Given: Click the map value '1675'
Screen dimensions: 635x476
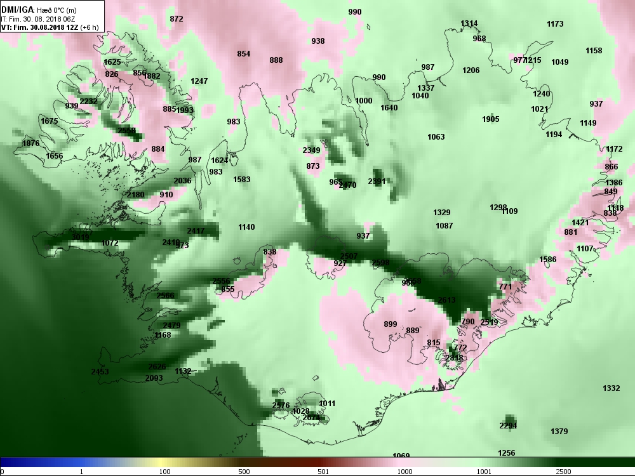Looking at the screenshot, I should pos(50,121).
